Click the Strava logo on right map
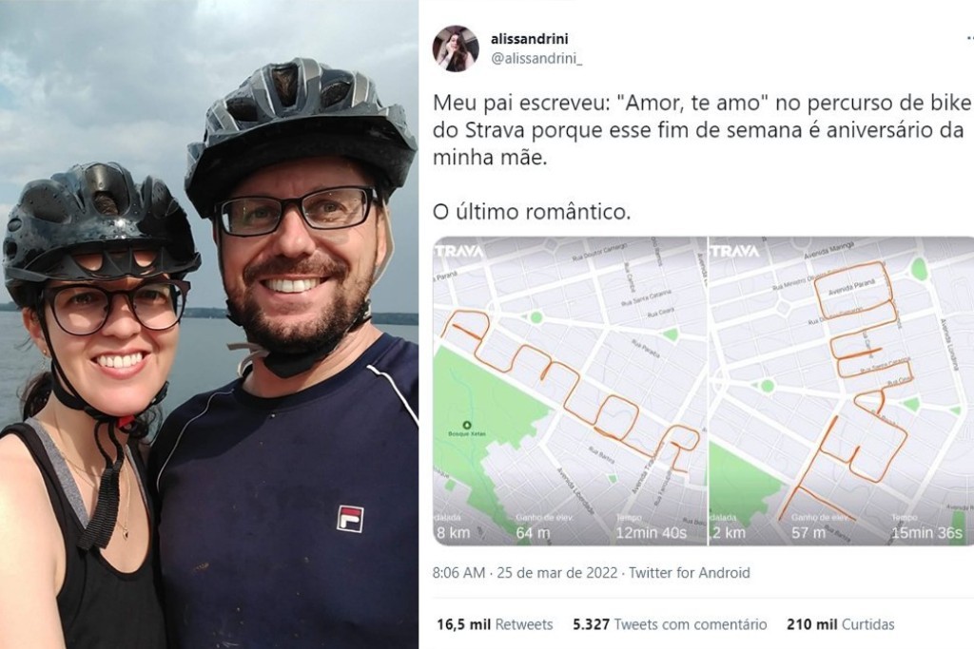This screenshot has width=974, height=649. point(735,251)
